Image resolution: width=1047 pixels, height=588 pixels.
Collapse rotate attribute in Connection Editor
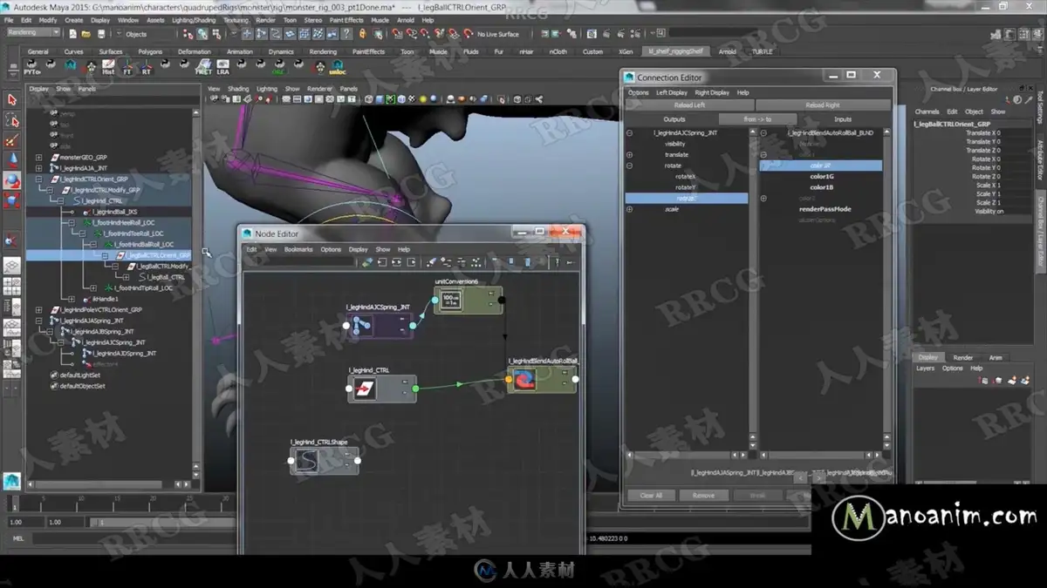(x=629, y=166)
